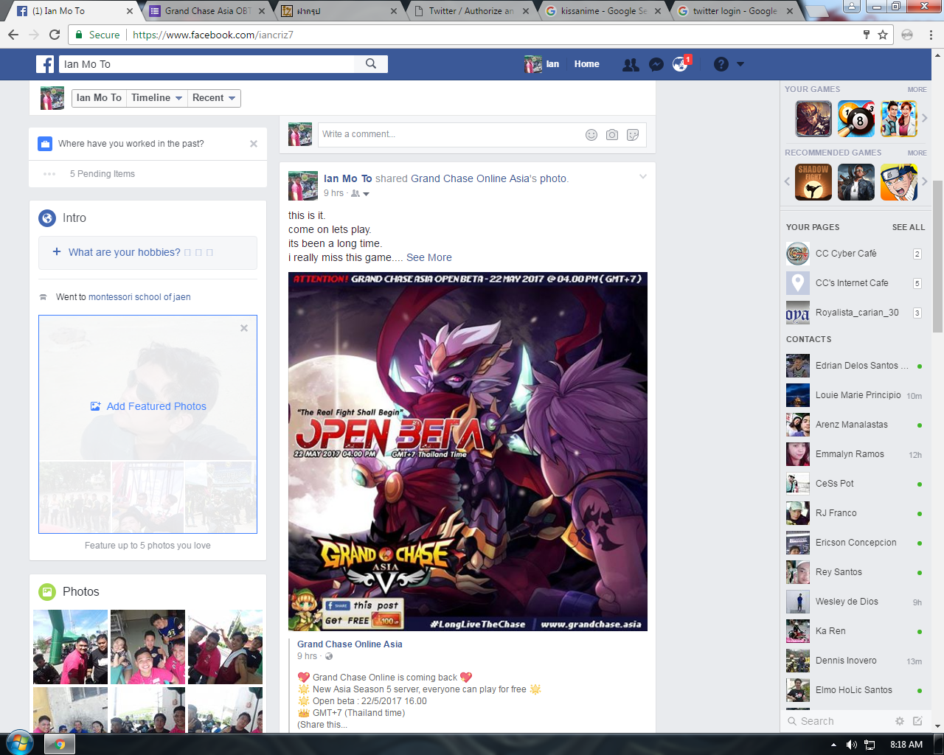The width and height of the screenshot is (944, 755).
Task: Switch to Twitter / Authorize tab
Action: [471, 11]
